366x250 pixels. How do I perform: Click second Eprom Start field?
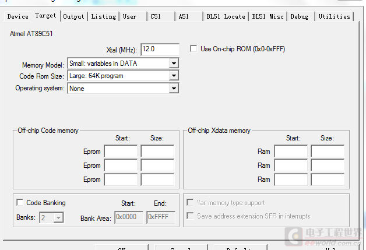click(121, 166)
